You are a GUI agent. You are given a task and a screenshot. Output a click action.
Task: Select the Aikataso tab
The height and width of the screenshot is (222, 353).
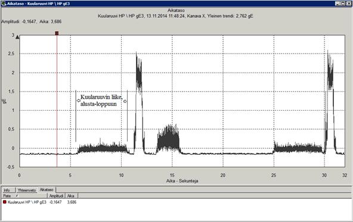point(47,190)
